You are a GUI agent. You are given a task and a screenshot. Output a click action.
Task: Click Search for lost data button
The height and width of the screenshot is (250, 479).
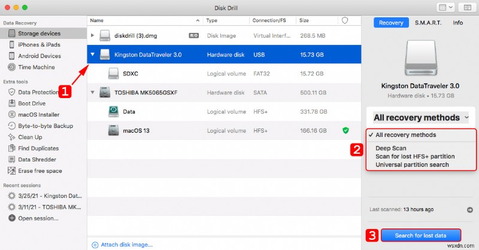click(421, 236)
